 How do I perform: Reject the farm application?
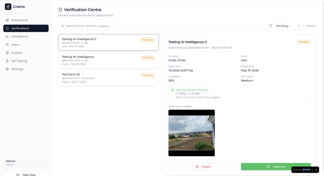click(203, 167)
